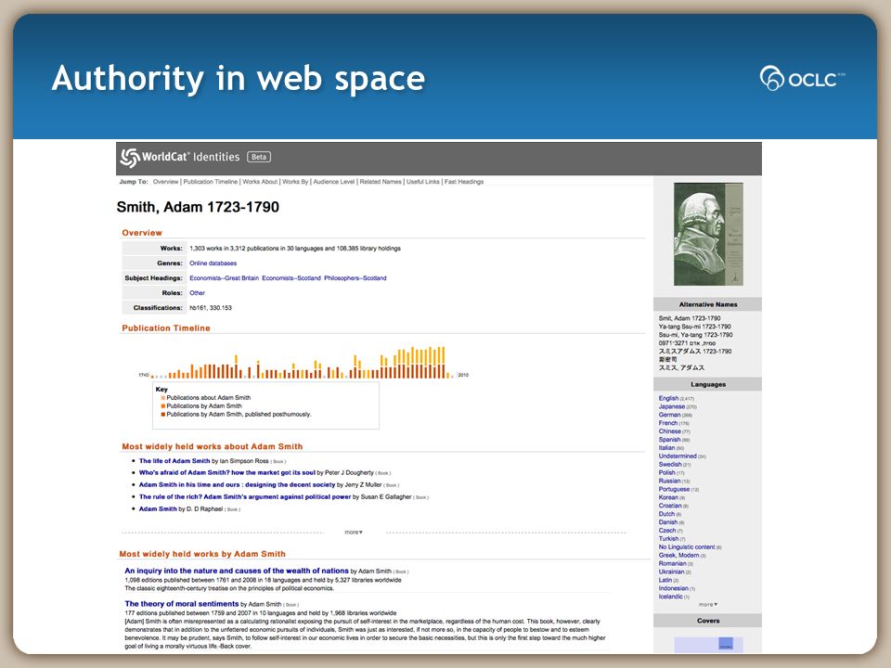
Task: Jump to Audience Level link
Action: pyautogui.click(x=333, y=182)
